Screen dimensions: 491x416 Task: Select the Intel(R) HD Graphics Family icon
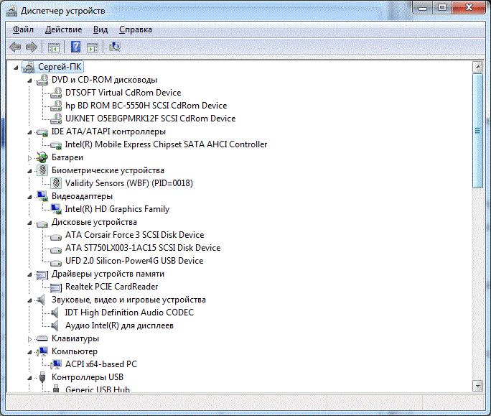point(57,209)
